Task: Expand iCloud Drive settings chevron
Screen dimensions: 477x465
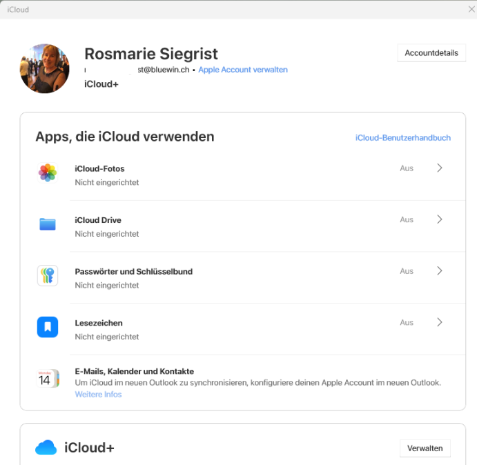Action: (439, 219)
